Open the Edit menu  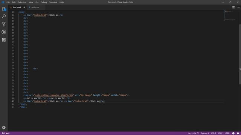point(14,2)
